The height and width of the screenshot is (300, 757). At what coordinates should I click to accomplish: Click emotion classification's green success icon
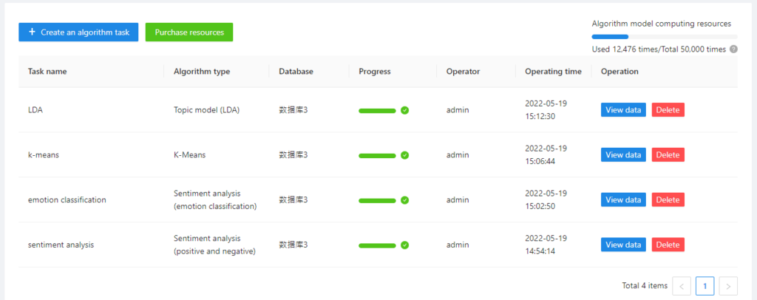pos(404,200)
